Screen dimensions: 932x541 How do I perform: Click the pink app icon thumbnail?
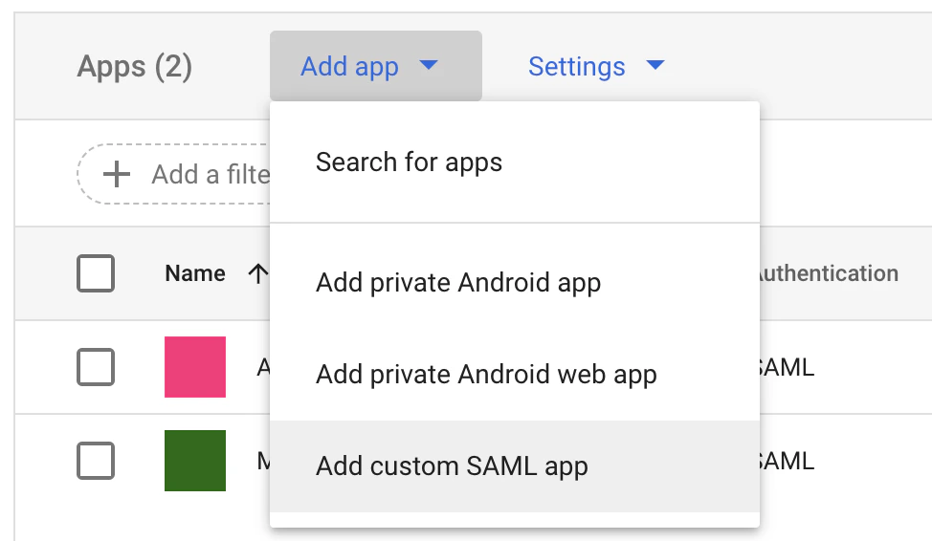[x=195, y=367]
